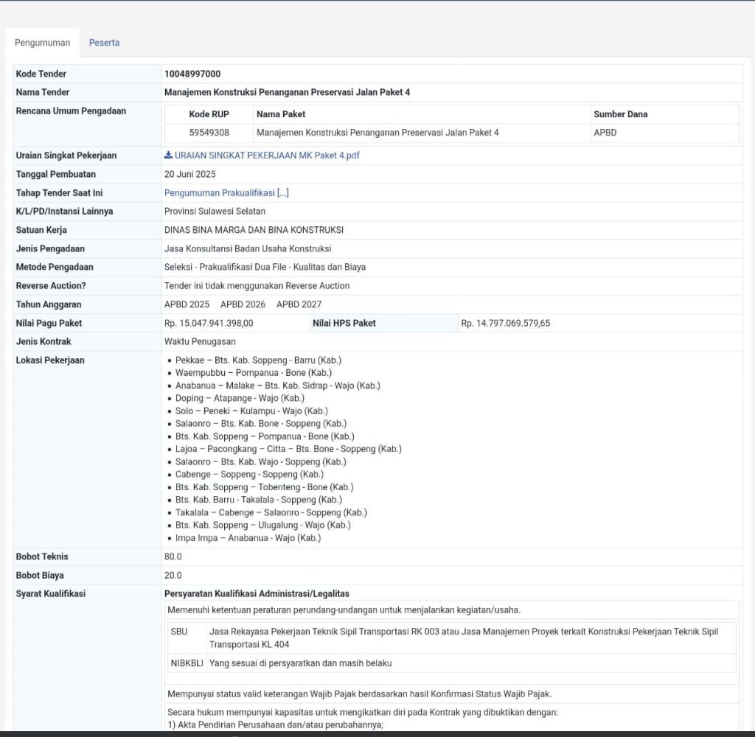
Task: Click the Provinsi Sulawesi Selatan value
Action: tap(215, 212)
